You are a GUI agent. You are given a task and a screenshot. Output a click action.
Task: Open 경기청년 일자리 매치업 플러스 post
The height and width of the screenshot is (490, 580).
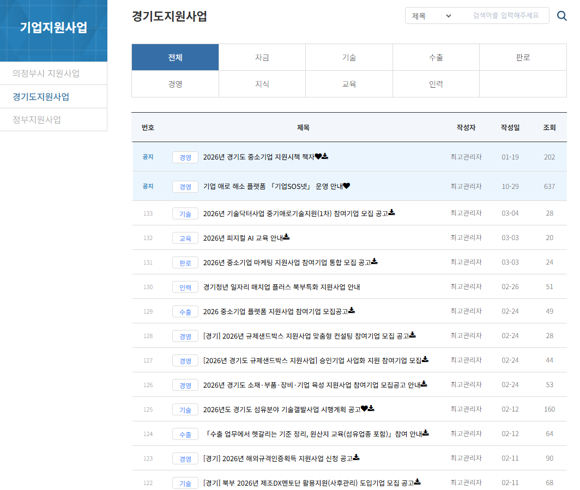click(281, 287)
